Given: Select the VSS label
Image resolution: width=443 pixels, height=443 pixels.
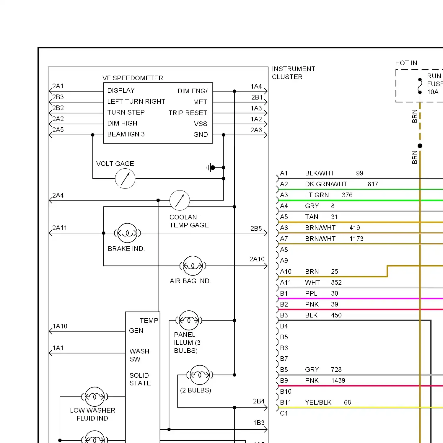Looking at the screenshot, I should [201, 124].
